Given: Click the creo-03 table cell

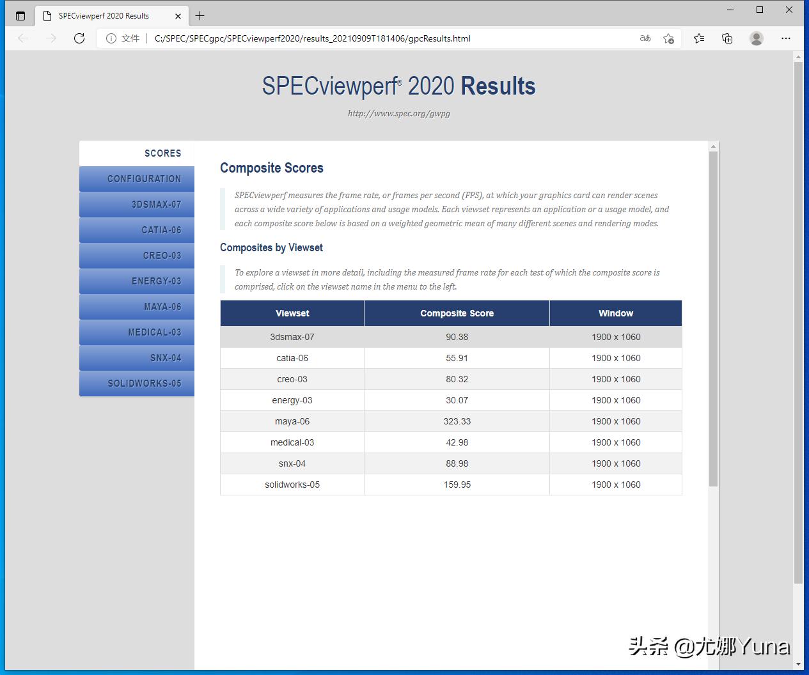Looking at the screenshot, I should [x=292, y=379].
